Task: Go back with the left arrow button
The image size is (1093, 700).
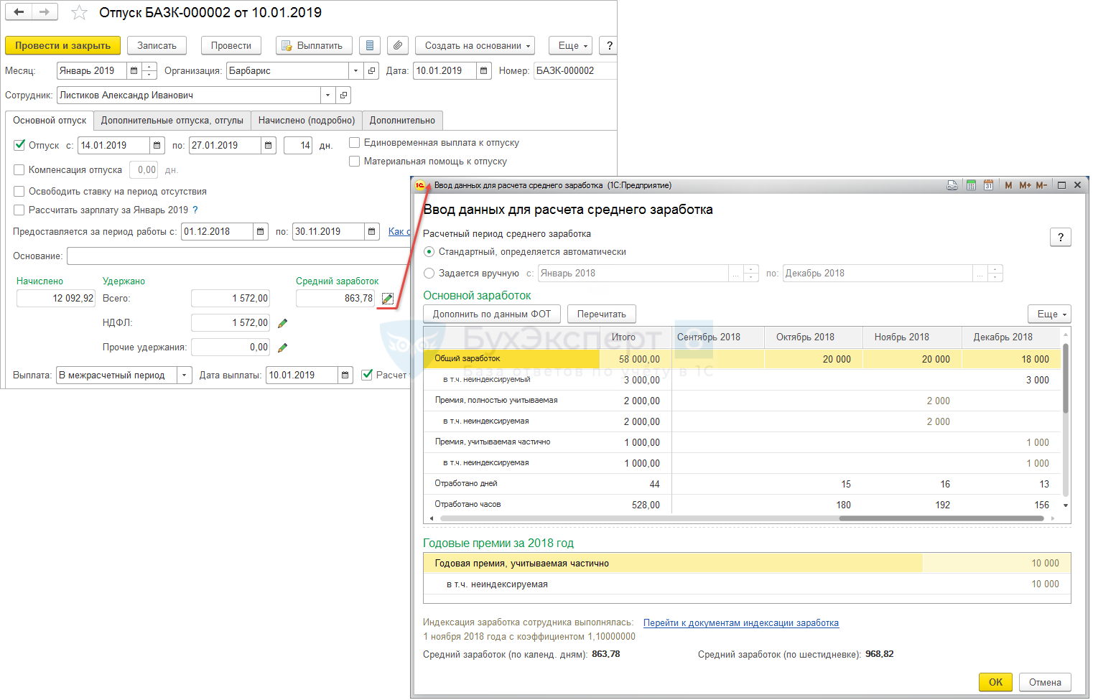Action: (x=19, y=12)
